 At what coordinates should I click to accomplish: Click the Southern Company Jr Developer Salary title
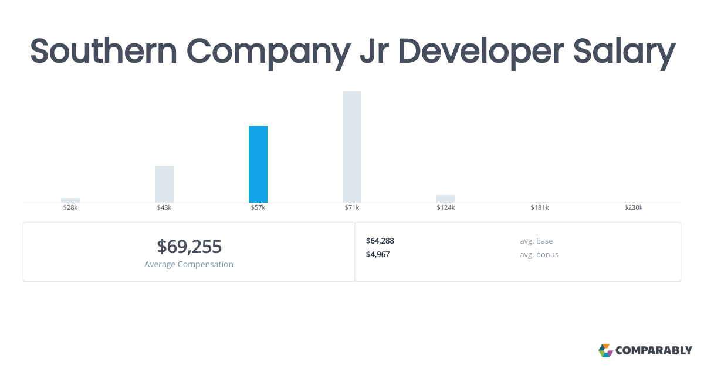click(x=352, y=52)
